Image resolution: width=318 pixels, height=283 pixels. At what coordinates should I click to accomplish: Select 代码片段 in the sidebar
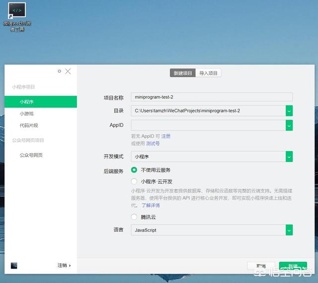coord(29,125)
